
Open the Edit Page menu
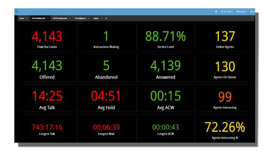coord(227,11)
